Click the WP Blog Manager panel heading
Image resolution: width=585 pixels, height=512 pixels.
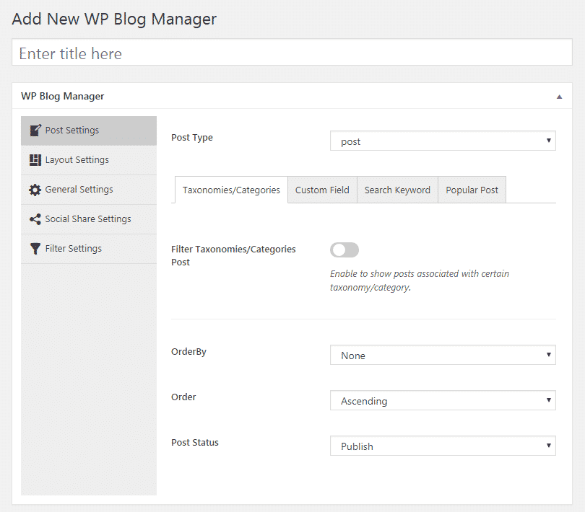point(62,96)
